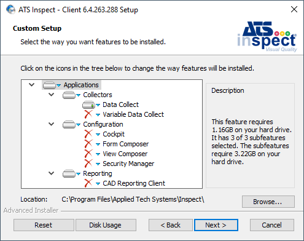Collapse the Applications tree node

32,85
